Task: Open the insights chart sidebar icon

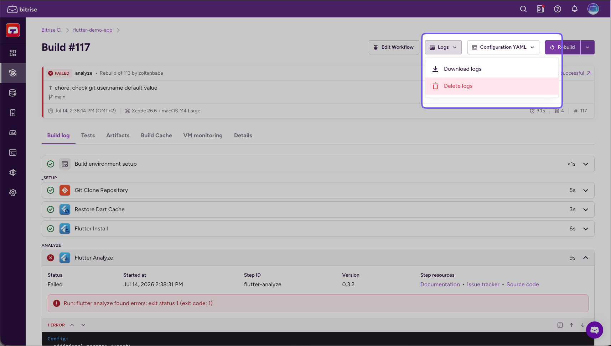Action: point(13,133)
